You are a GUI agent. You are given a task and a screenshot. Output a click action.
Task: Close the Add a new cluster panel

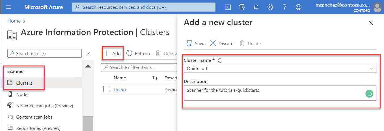click(x=371, y=23)
